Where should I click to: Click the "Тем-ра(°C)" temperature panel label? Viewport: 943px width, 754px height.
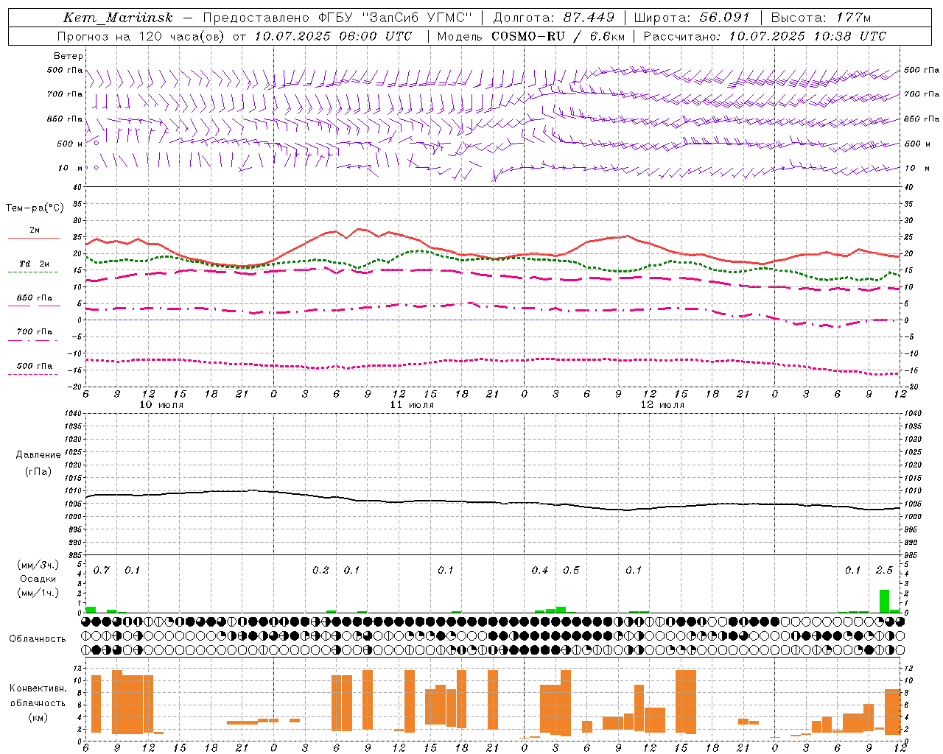pos(35,208)
